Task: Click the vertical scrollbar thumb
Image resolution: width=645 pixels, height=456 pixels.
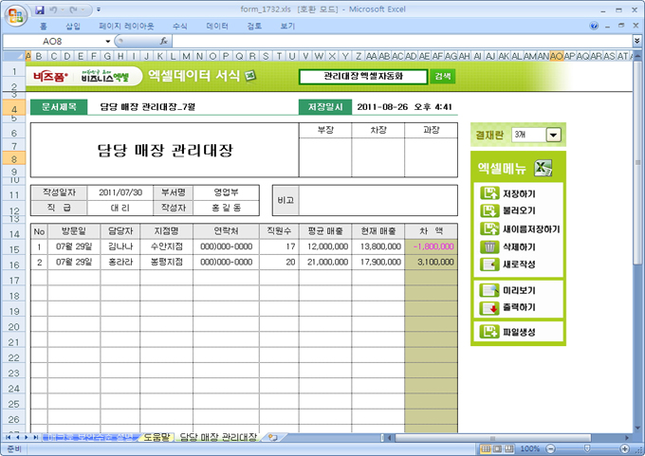Action: coord(638,162)
